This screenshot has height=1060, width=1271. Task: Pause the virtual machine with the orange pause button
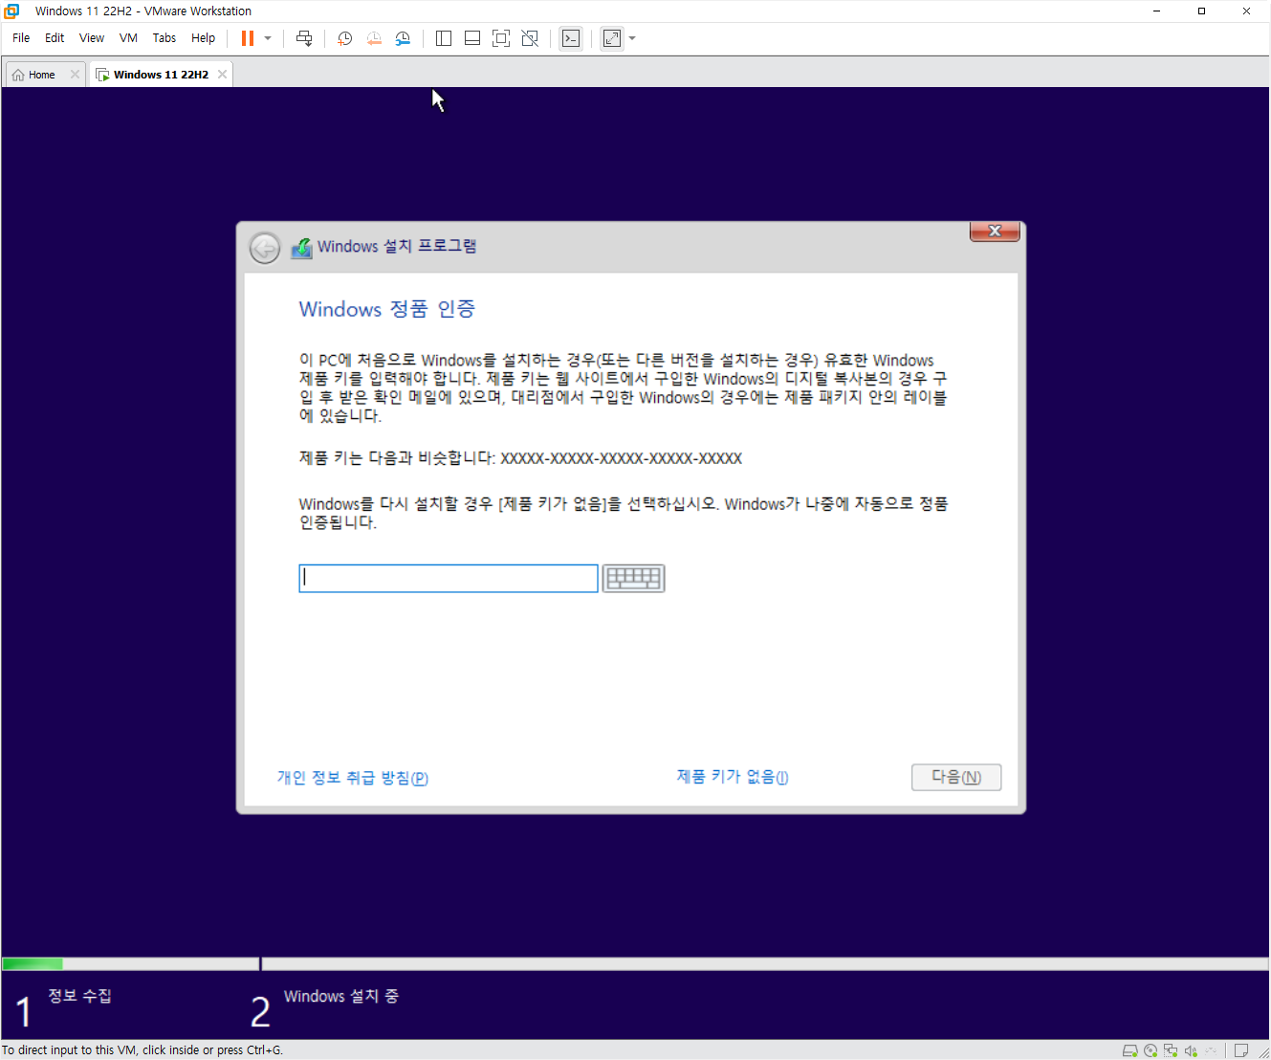[248, 38]
